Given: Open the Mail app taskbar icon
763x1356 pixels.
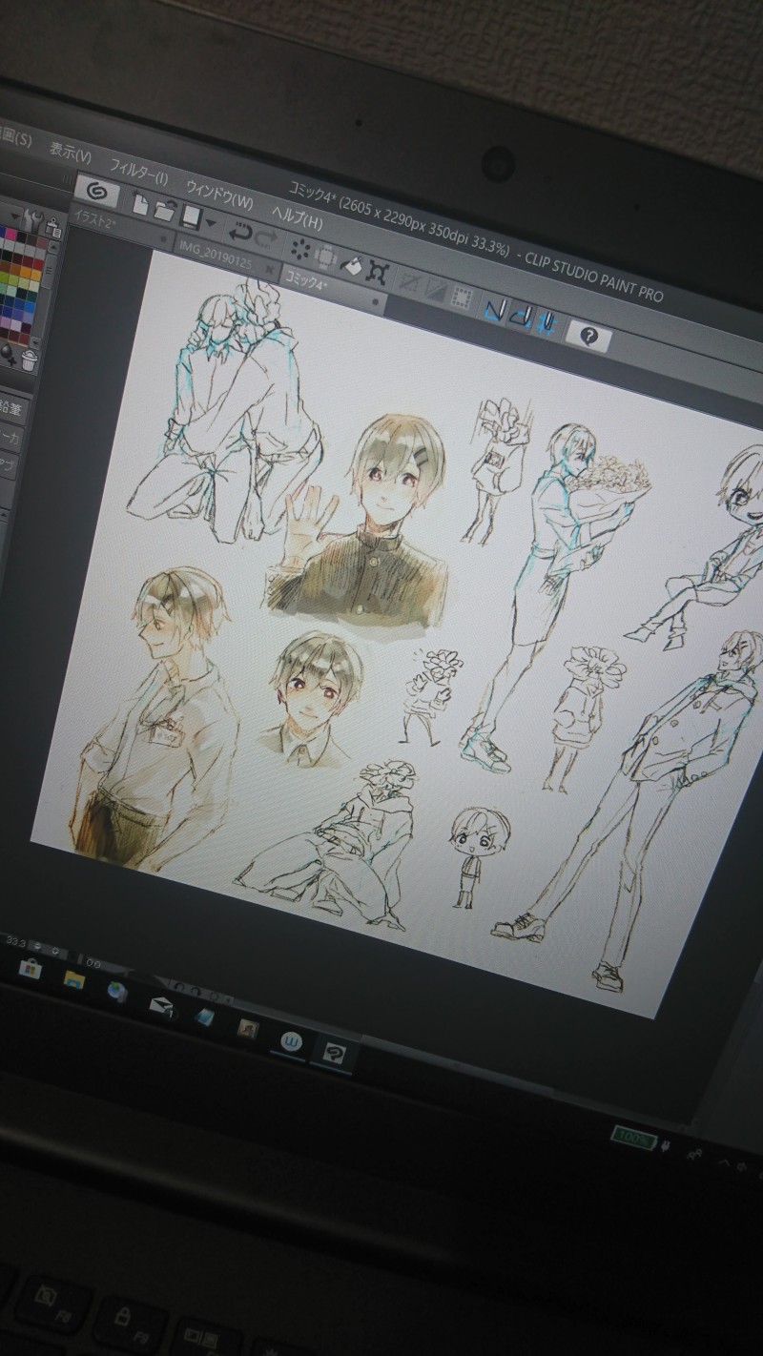Looking at the screenshot, I should 160,1004.
